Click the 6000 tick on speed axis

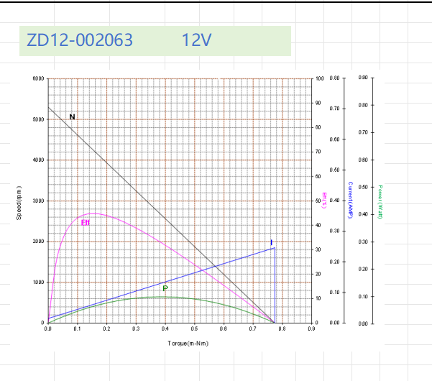(x=37, y=78)
